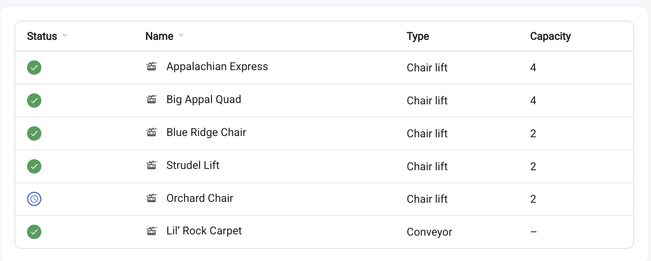Select the Appalachian Express capacity value
Screen dimensions: 651x261
tap(533, 68)
